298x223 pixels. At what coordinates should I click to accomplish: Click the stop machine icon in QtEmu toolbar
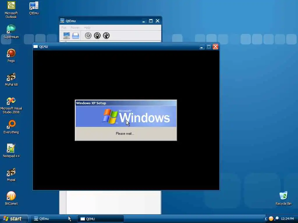coord(97,35)
